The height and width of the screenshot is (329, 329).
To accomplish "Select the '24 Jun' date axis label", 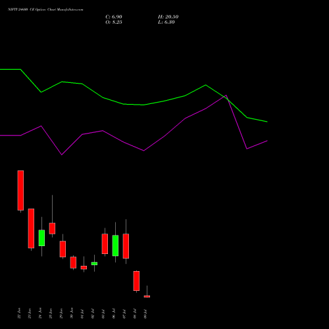I will 40,313.
